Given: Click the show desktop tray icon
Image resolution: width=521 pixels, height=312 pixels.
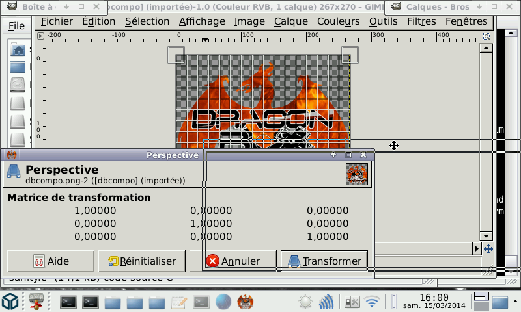Looking at the screenshot, I should pos(500,302).
